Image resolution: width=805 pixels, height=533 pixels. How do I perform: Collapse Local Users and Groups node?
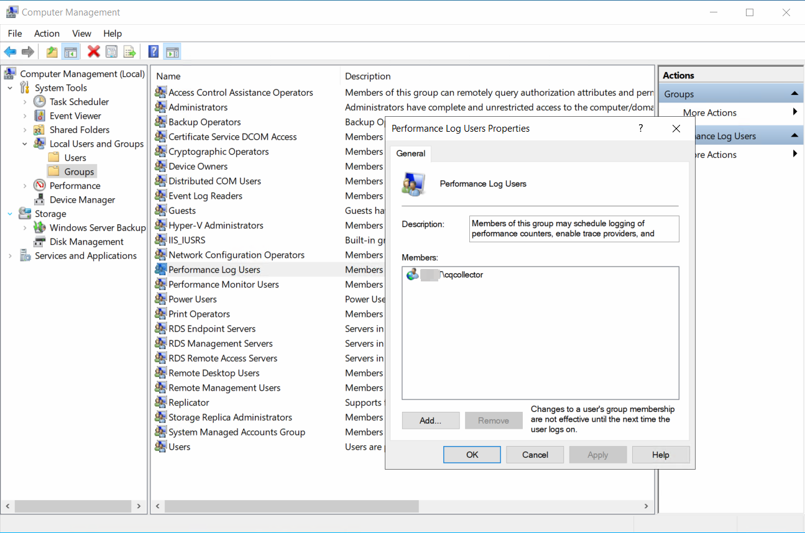[x=25, y=143]
